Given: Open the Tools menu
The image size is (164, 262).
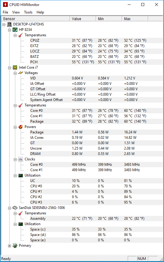Looking at the screenshot, I should click(x=28, y=12).
